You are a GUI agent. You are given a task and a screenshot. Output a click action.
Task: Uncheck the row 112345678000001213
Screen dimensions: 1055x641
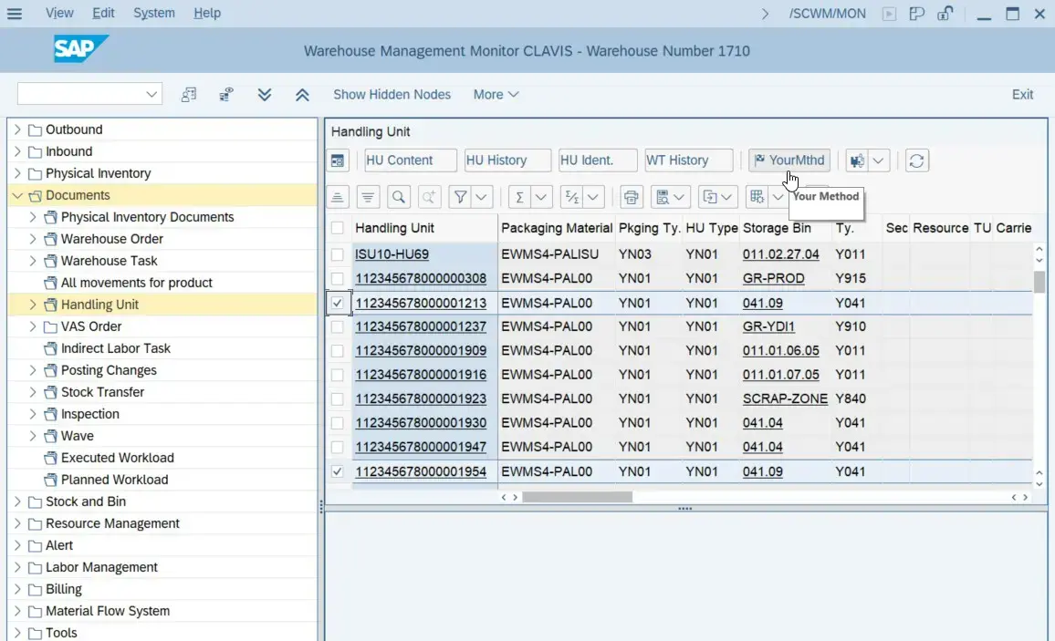[337, 303]
